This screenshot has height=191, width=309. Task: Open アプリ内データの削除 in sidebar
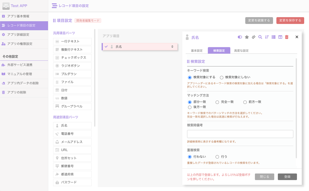click(24, 83)
